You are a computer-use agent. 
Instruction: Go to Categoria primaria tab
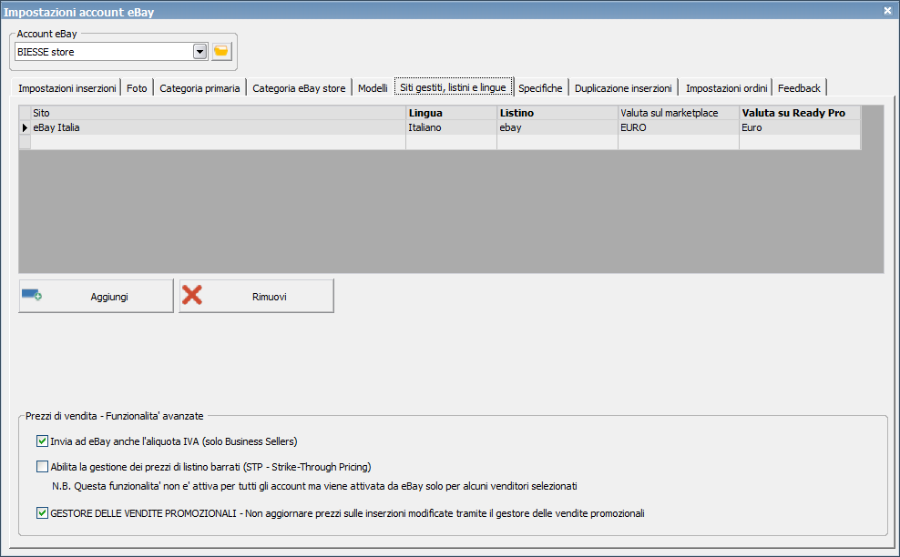(x=199, y=87)
